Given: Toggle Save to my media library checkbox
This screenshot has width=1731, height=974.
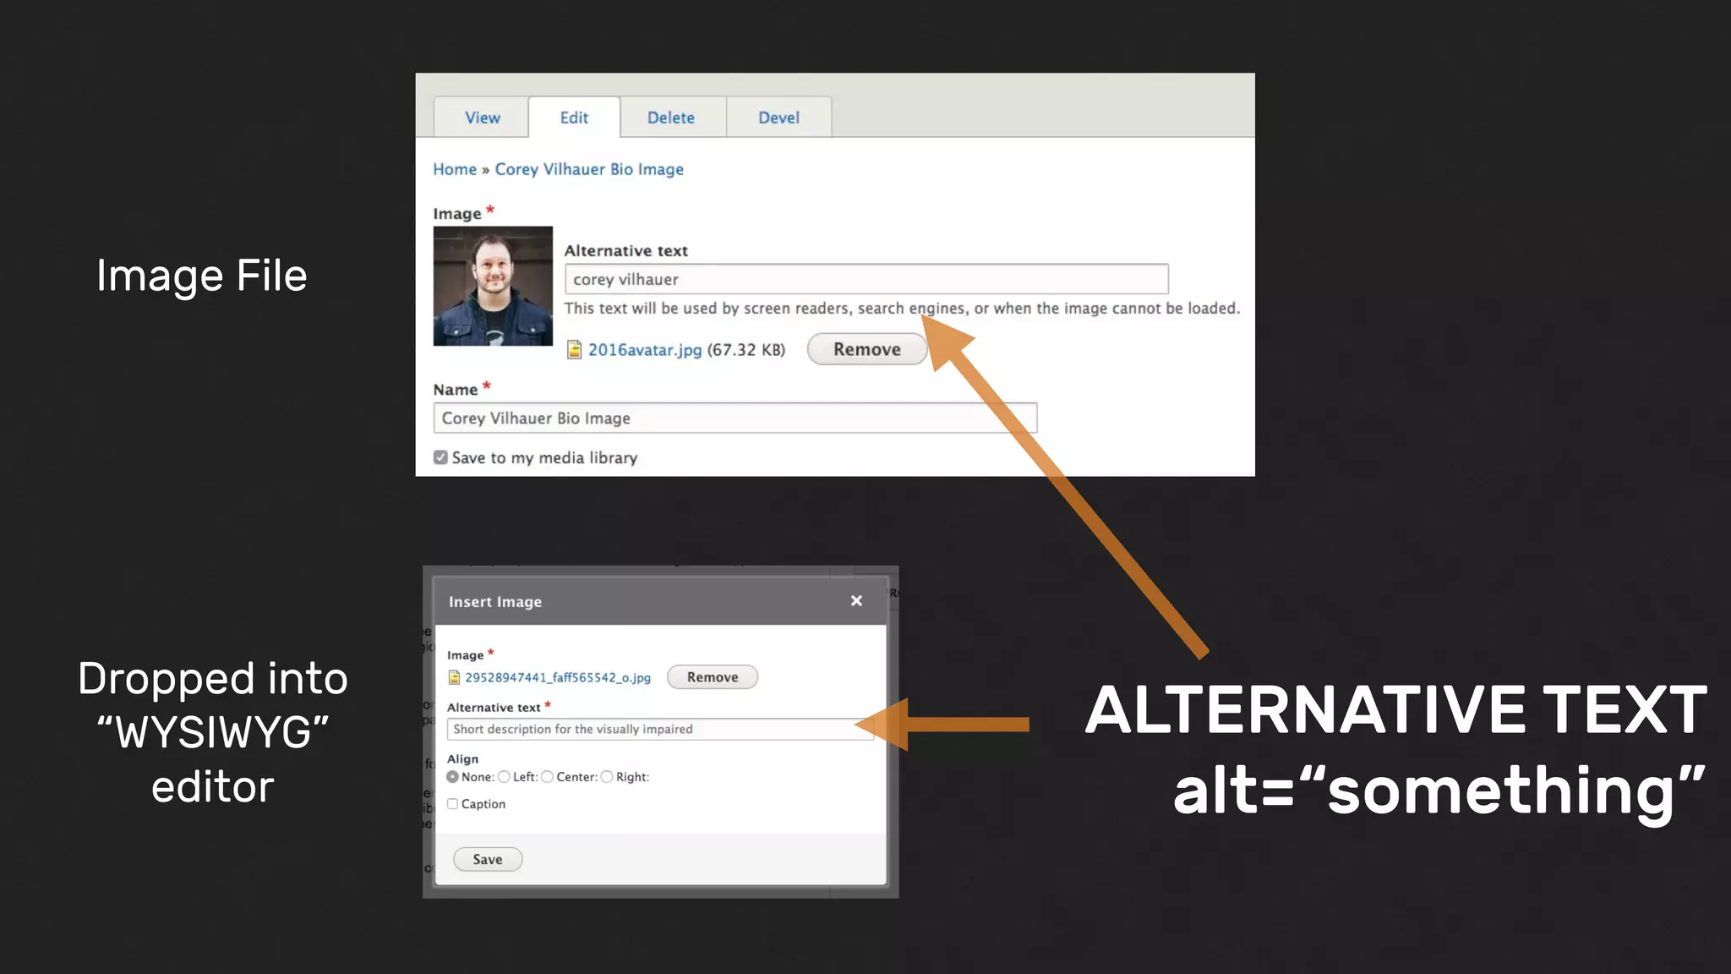Looking at the screenshot, I should click(440, 457).
